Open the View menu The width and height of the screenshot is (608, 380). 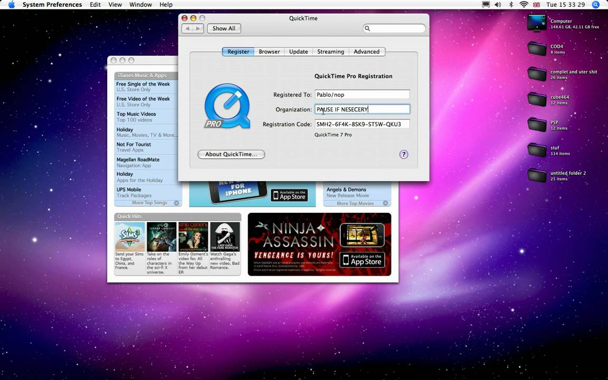(115, 5)
